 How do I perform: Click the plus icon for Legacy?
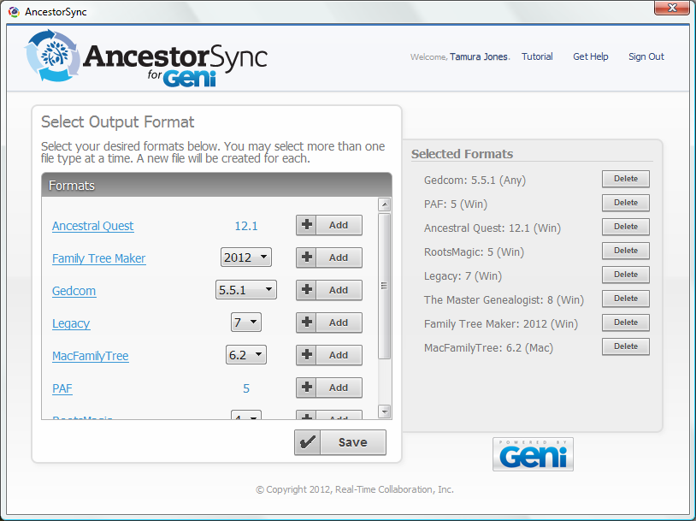point(306,323)
